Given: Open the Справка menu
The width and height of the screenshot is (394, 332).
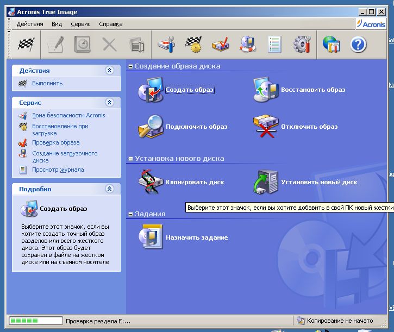Looking at the screenshot, I should 111,24.
